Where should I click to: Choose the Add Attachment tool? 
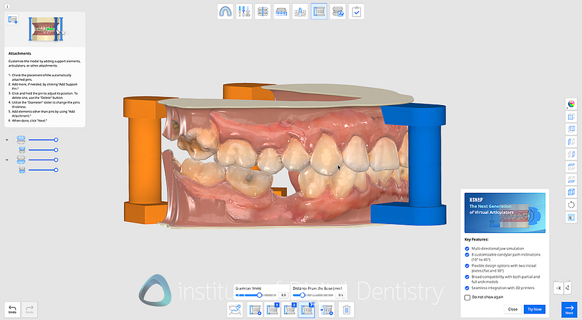pyautogui.click(x=326, y=310)
